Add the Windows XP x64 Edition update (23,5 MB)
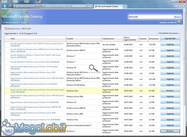The width and height of the screenshot is (187, 137). 170,85
